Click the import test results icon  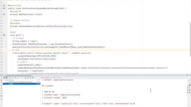point(28,78)
